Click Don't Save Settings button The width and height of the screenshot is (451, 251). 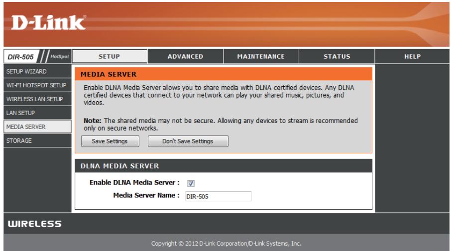pos(188,141)
